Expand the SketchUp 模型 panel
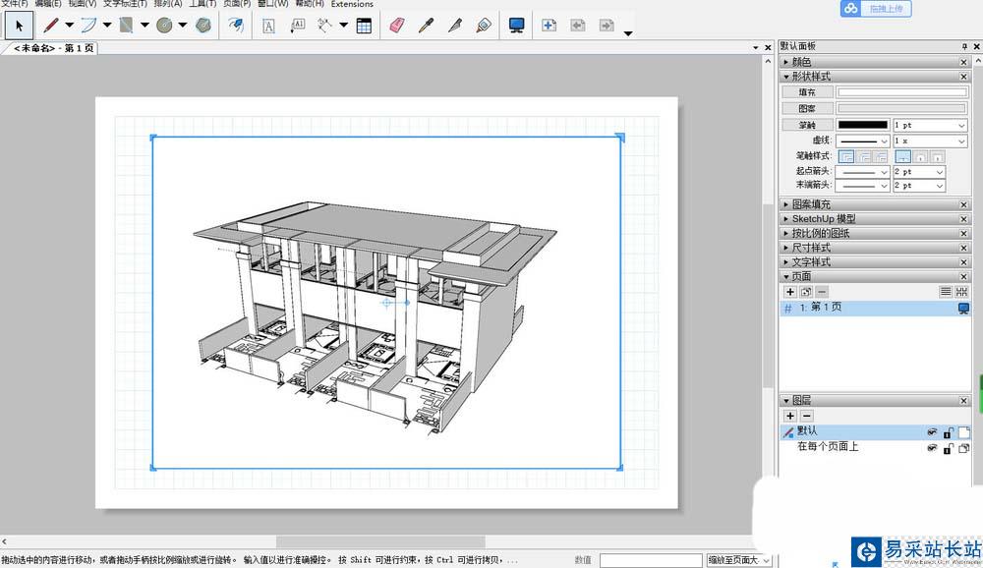 pyautogui.click(x=824, y=219)
